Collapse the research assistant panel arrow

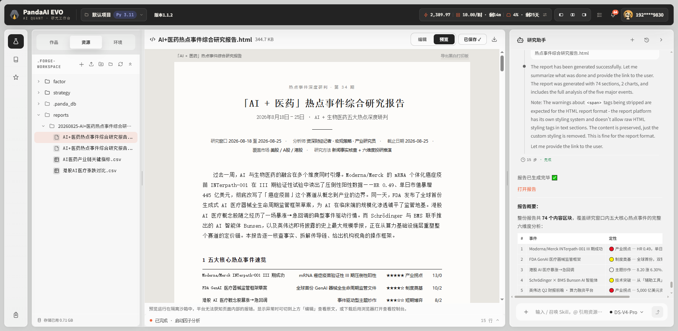tap(661, 40)
